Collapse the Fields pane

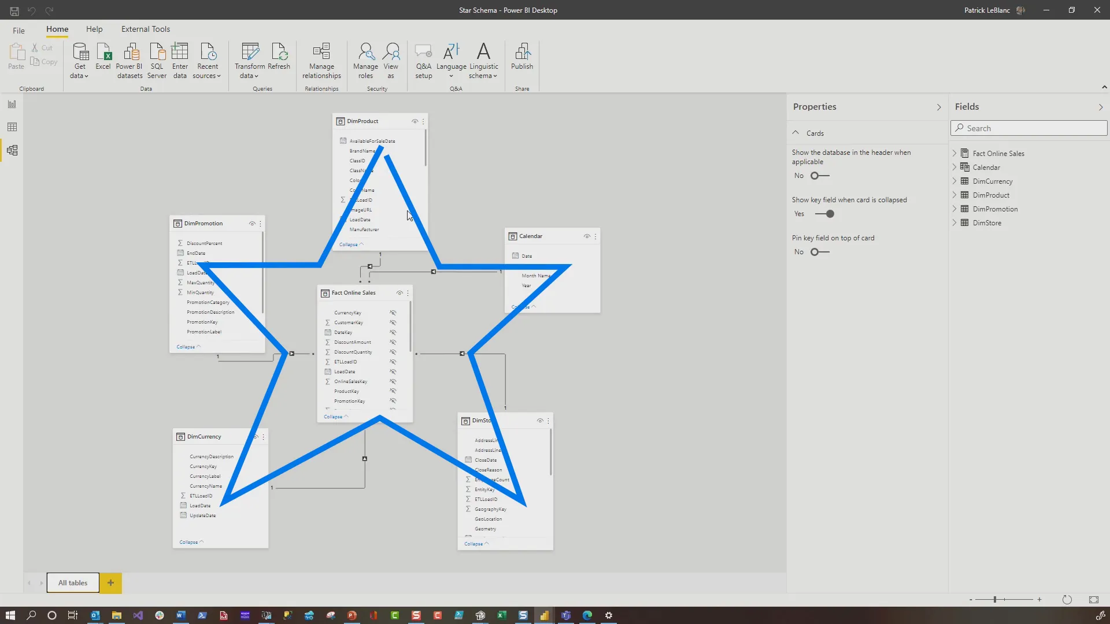[x=1101, y=107]
